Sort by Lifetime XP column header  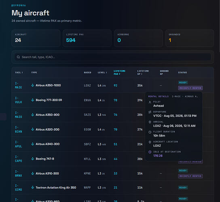click(x=143, y=72)
